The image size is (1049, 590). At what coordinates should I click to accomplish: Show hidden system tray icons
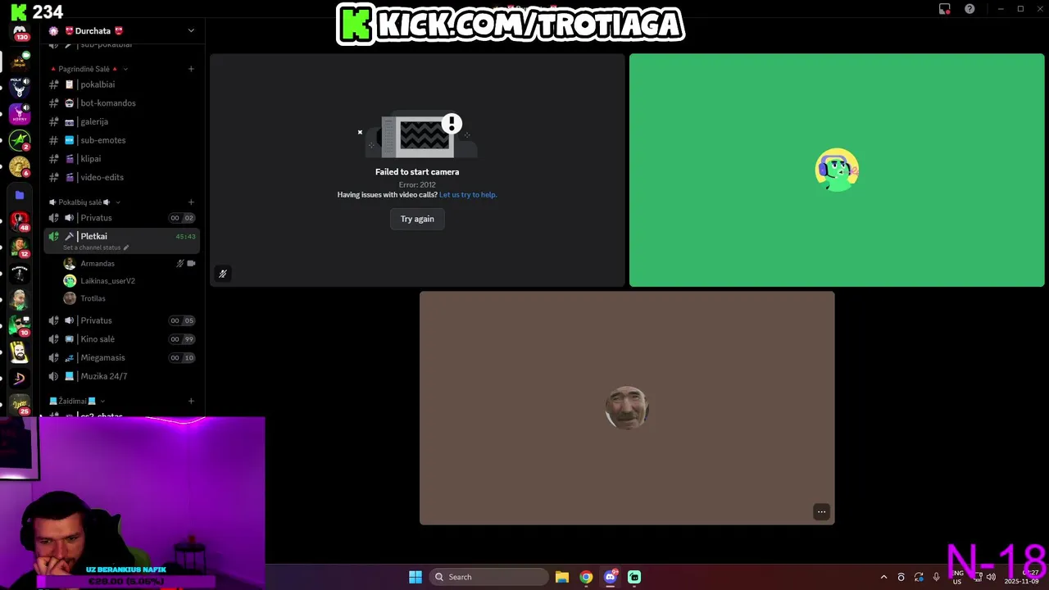[883, 577]
